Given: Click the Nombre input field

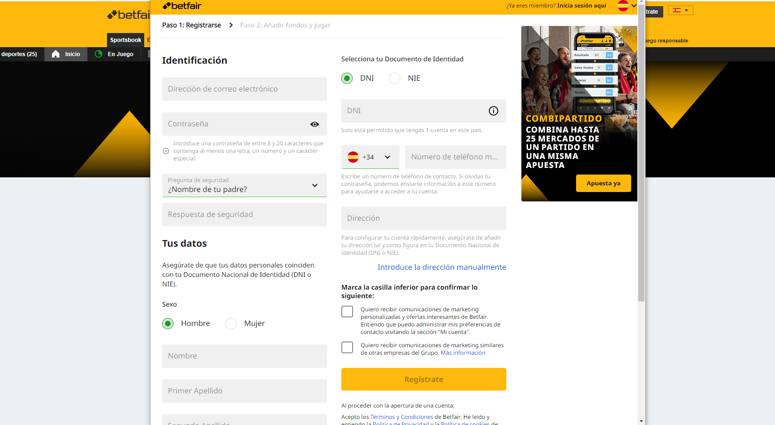Looking at the screenshot, I should point(245,356).
